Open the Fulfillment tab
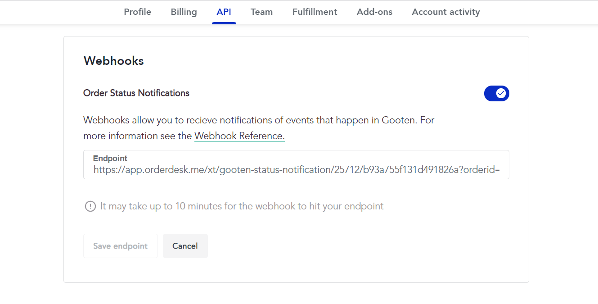This screenshot has height=304, width=598. pyautogui.click(x=315, y=12)
